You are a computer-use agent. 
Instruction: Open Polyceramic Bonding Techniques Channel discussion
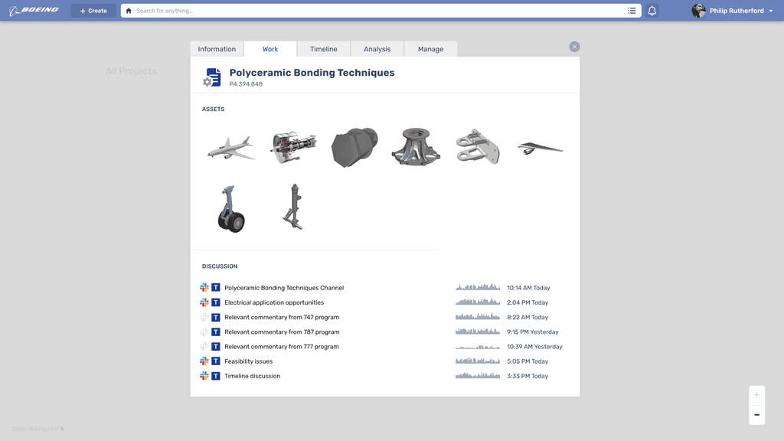click(284, 288)
